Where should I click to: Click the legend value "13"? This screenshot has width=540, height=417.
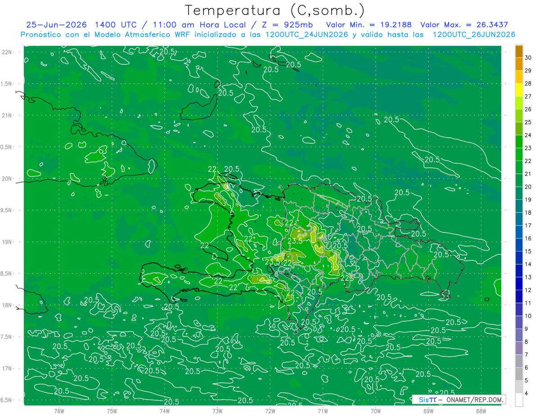(528, 277)
